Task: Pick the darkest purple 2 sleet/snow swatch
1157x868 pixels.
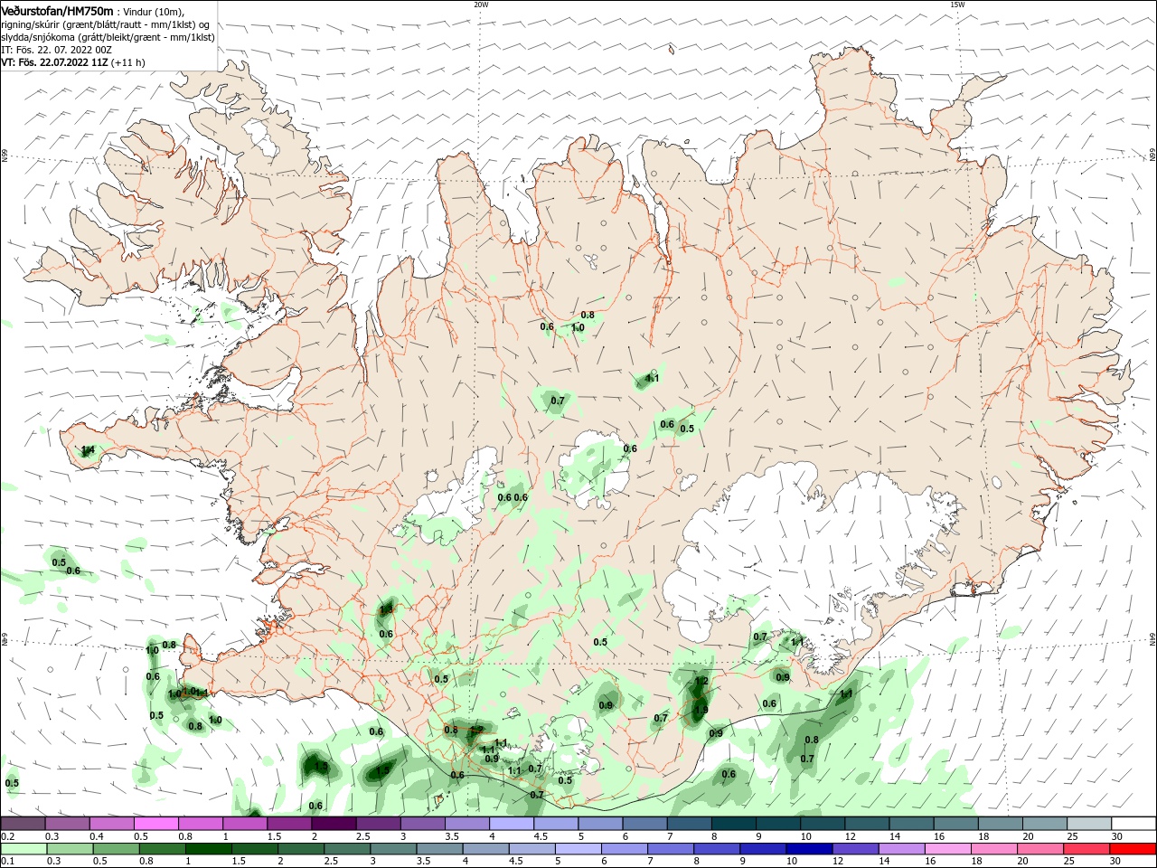Action: (x=334, y=824)
